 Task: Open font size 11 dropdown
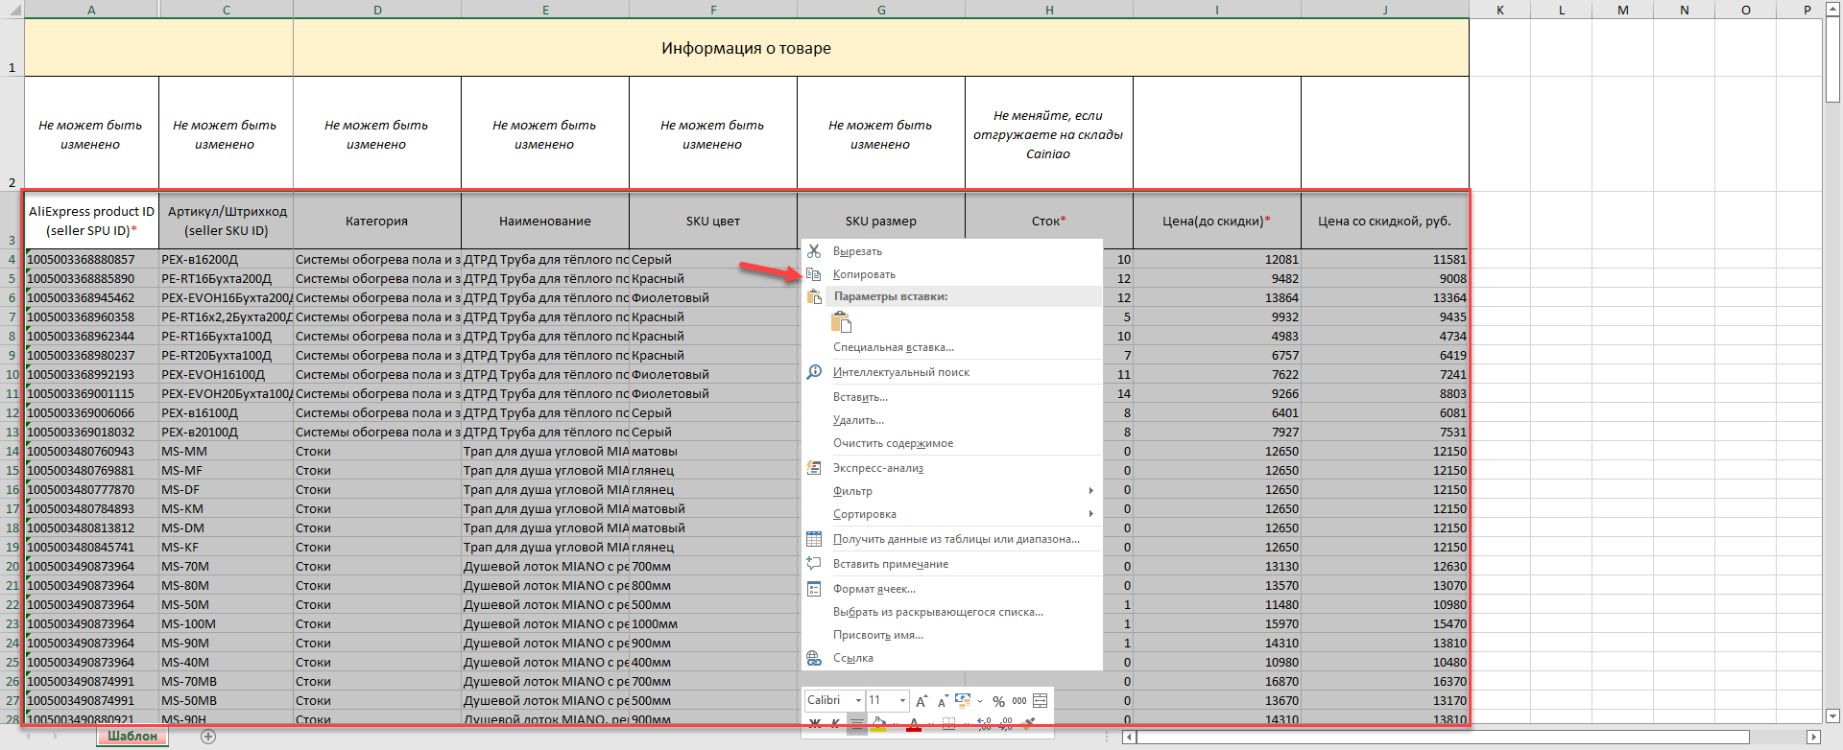pos(901,700)
